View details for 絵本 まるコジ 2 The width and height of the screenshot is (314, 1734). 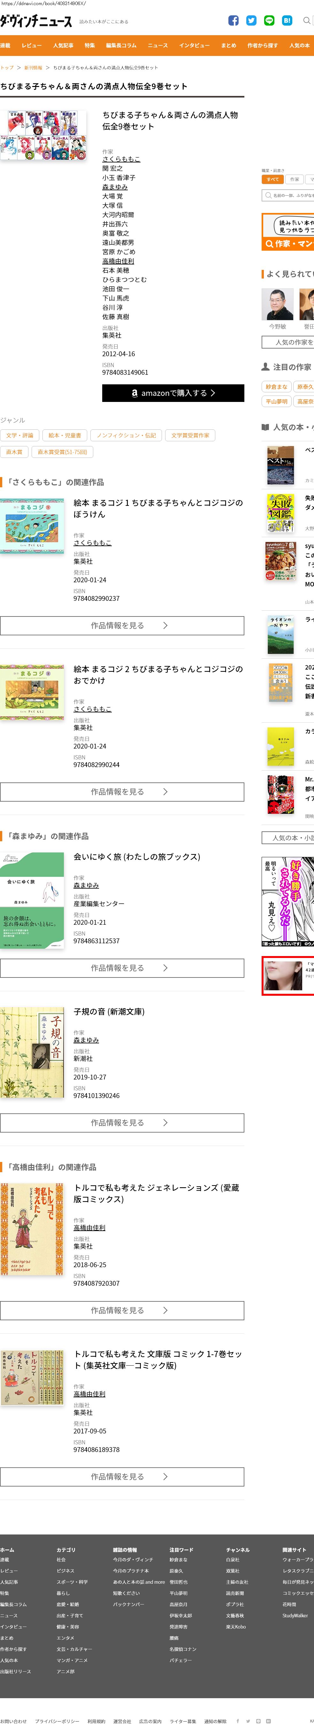click(122, 792)
